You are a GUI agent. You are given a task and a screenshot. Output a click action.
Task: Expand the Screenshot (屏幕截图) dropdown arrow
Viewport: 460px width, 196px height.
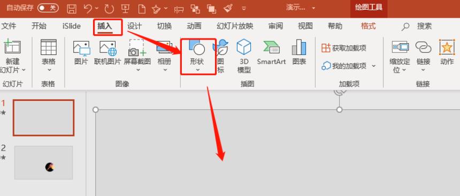[x=138, y=70]
